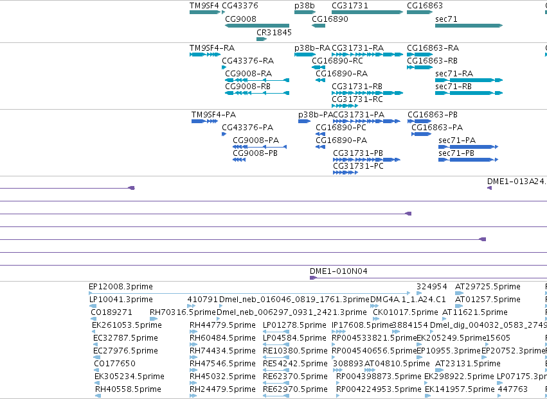Select the DME1-010N04 BAC clone
Viewport: 547px width, 399px height.
point(428,278)
